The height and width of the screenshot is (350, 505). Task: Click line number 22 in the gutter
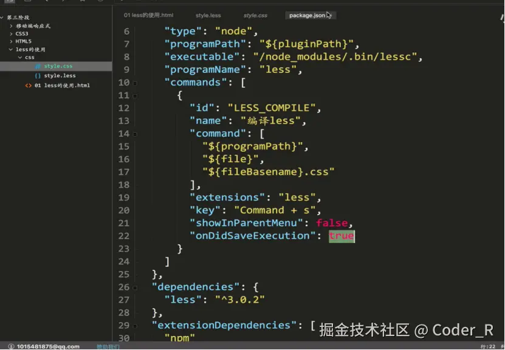(x=124, y=236)
